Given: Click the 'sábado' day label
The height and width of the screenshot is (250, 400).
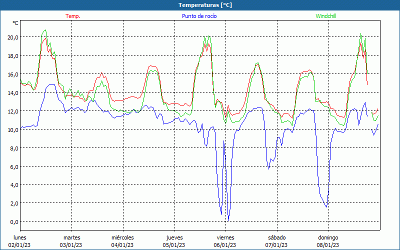Looking at the screenshot, I should point(277,237).
